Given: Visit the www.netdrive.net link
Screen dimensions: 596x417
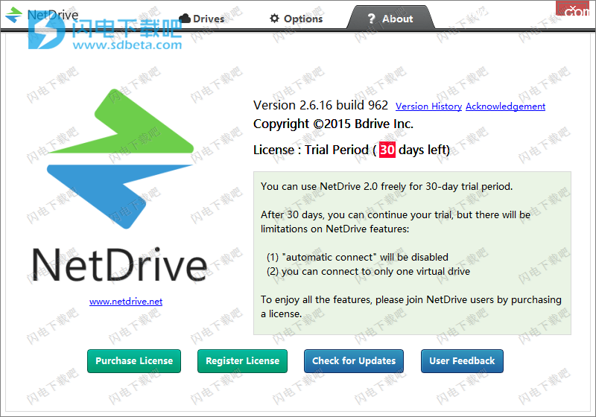Looking at the screenshot, I should (x=126, y=302).
